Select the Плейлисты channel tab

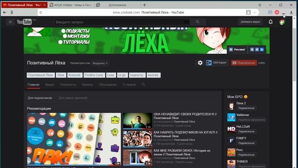click(68, 84)
